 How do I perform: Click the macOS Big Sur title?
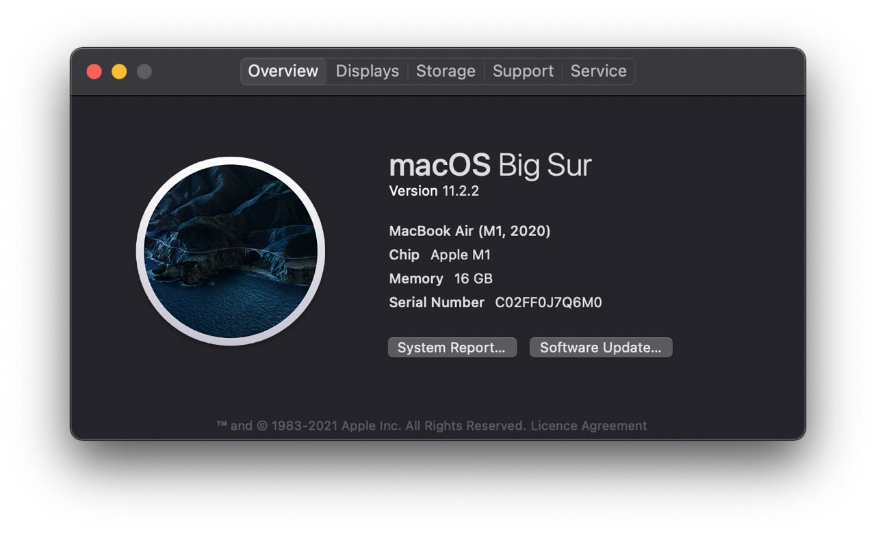[x=490, y=166]
